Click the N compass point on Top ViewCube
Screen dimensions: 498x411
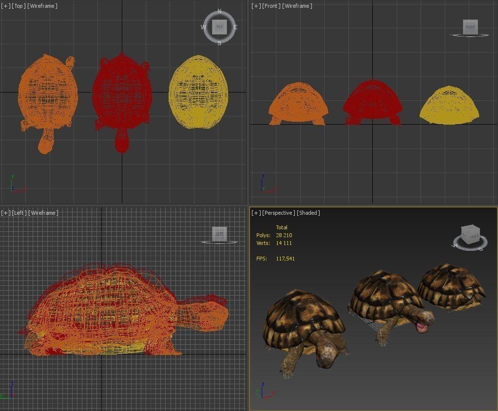(219, 11)
